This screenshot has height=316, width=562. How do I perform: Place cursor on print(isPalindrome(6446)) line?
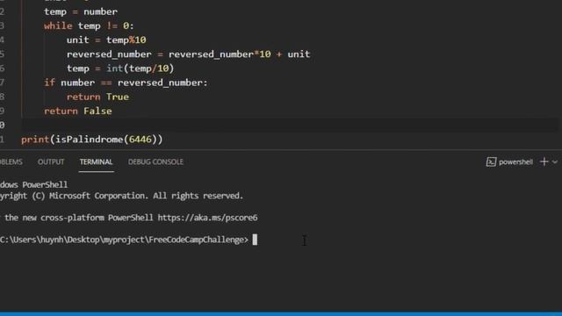(x=91, y=140)
